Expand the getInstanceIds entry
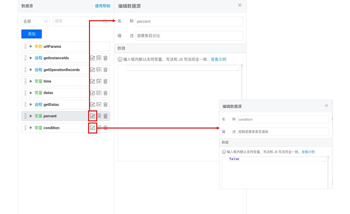The height and width of the screenshot is (214, 350). click(x=31, y=58)
